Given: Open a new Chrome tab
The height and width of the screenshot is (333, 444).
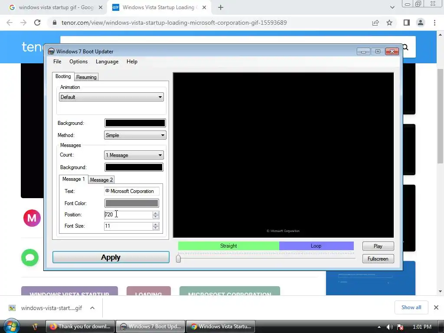Looking at the screenshot, I should click(221, 8).
